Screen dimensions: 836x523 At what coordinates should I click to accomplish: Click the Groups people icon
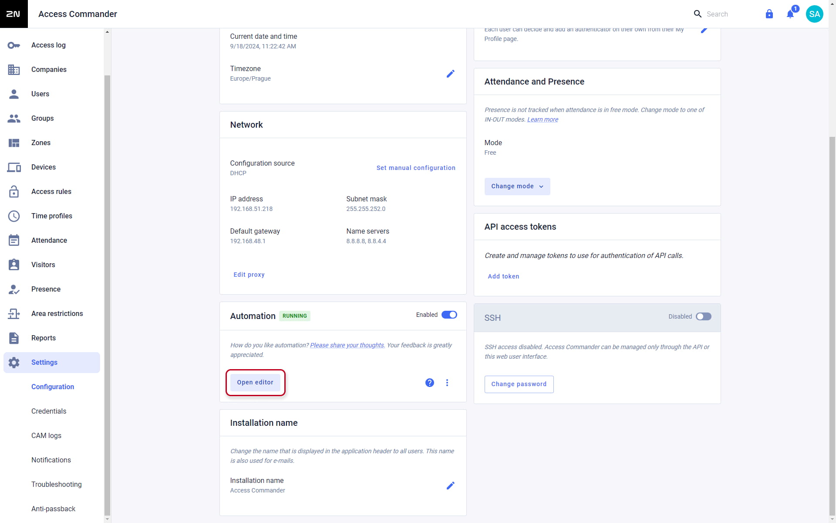14,119
